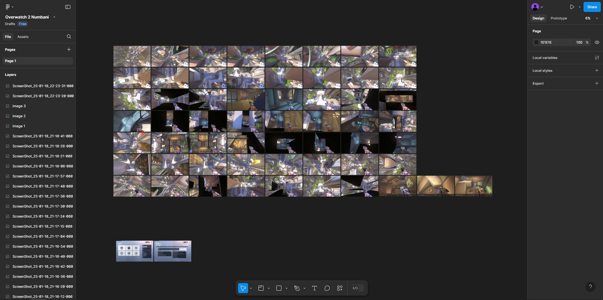Add an export setting with the plus
This screenshot has width=603, height=300.
pos(597,83)
